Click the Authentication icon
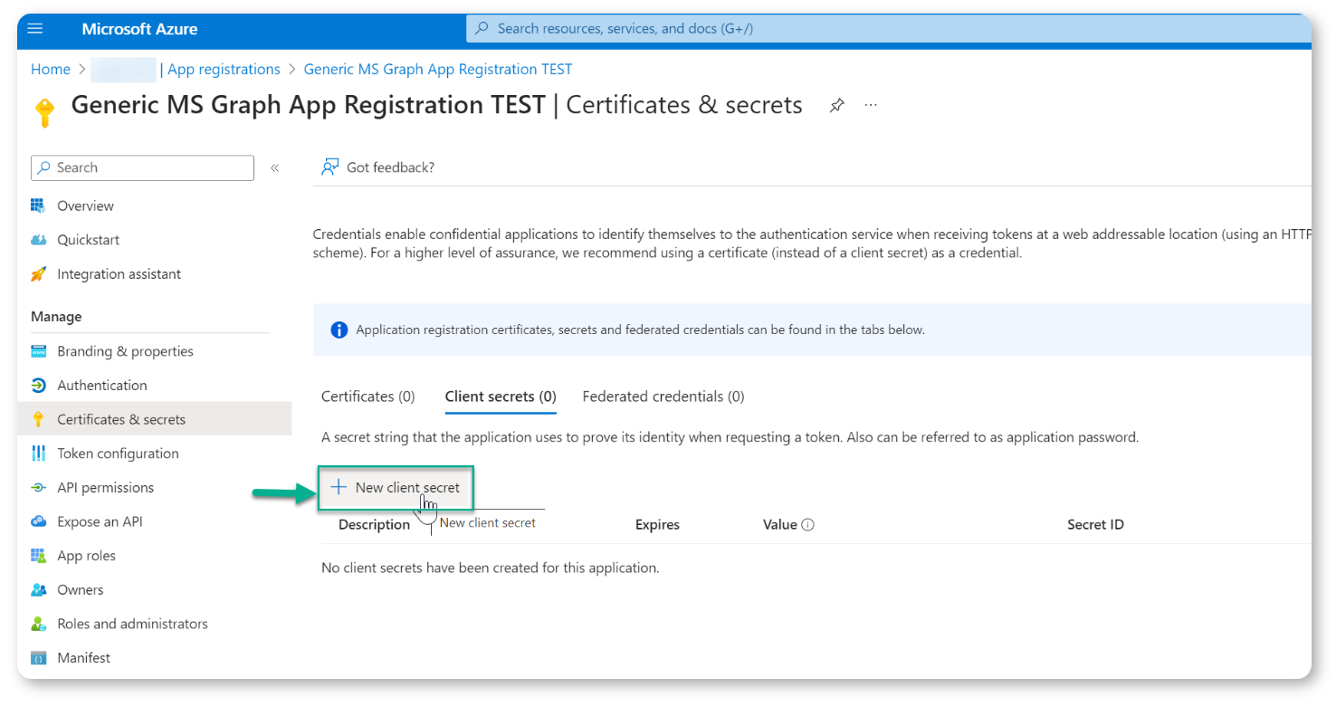This screenshot has height=707, width=1336. [x=38, y=386]
